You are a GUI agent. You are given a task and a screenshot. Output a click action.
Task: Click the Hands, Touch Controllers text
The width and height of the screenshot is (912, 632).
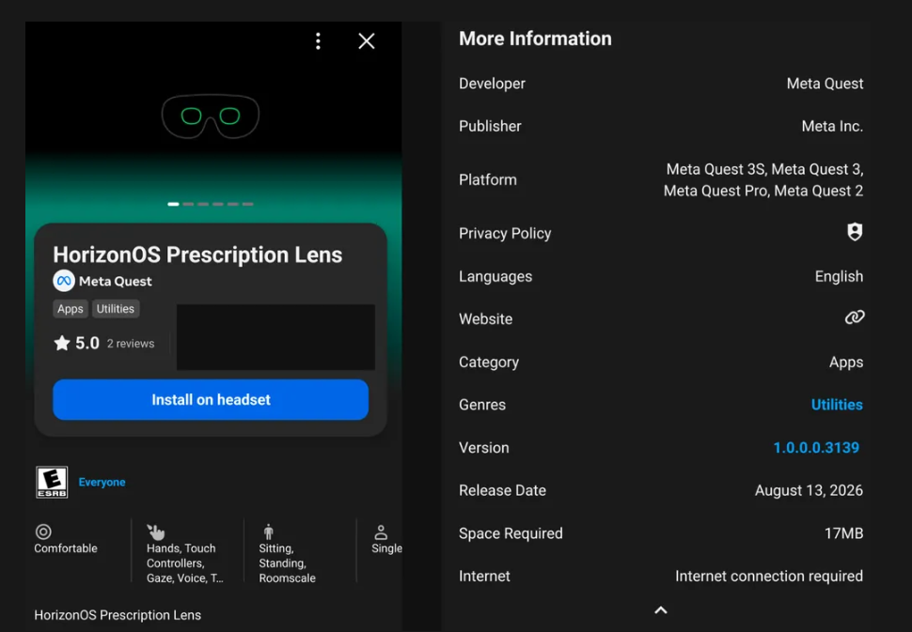185,563
